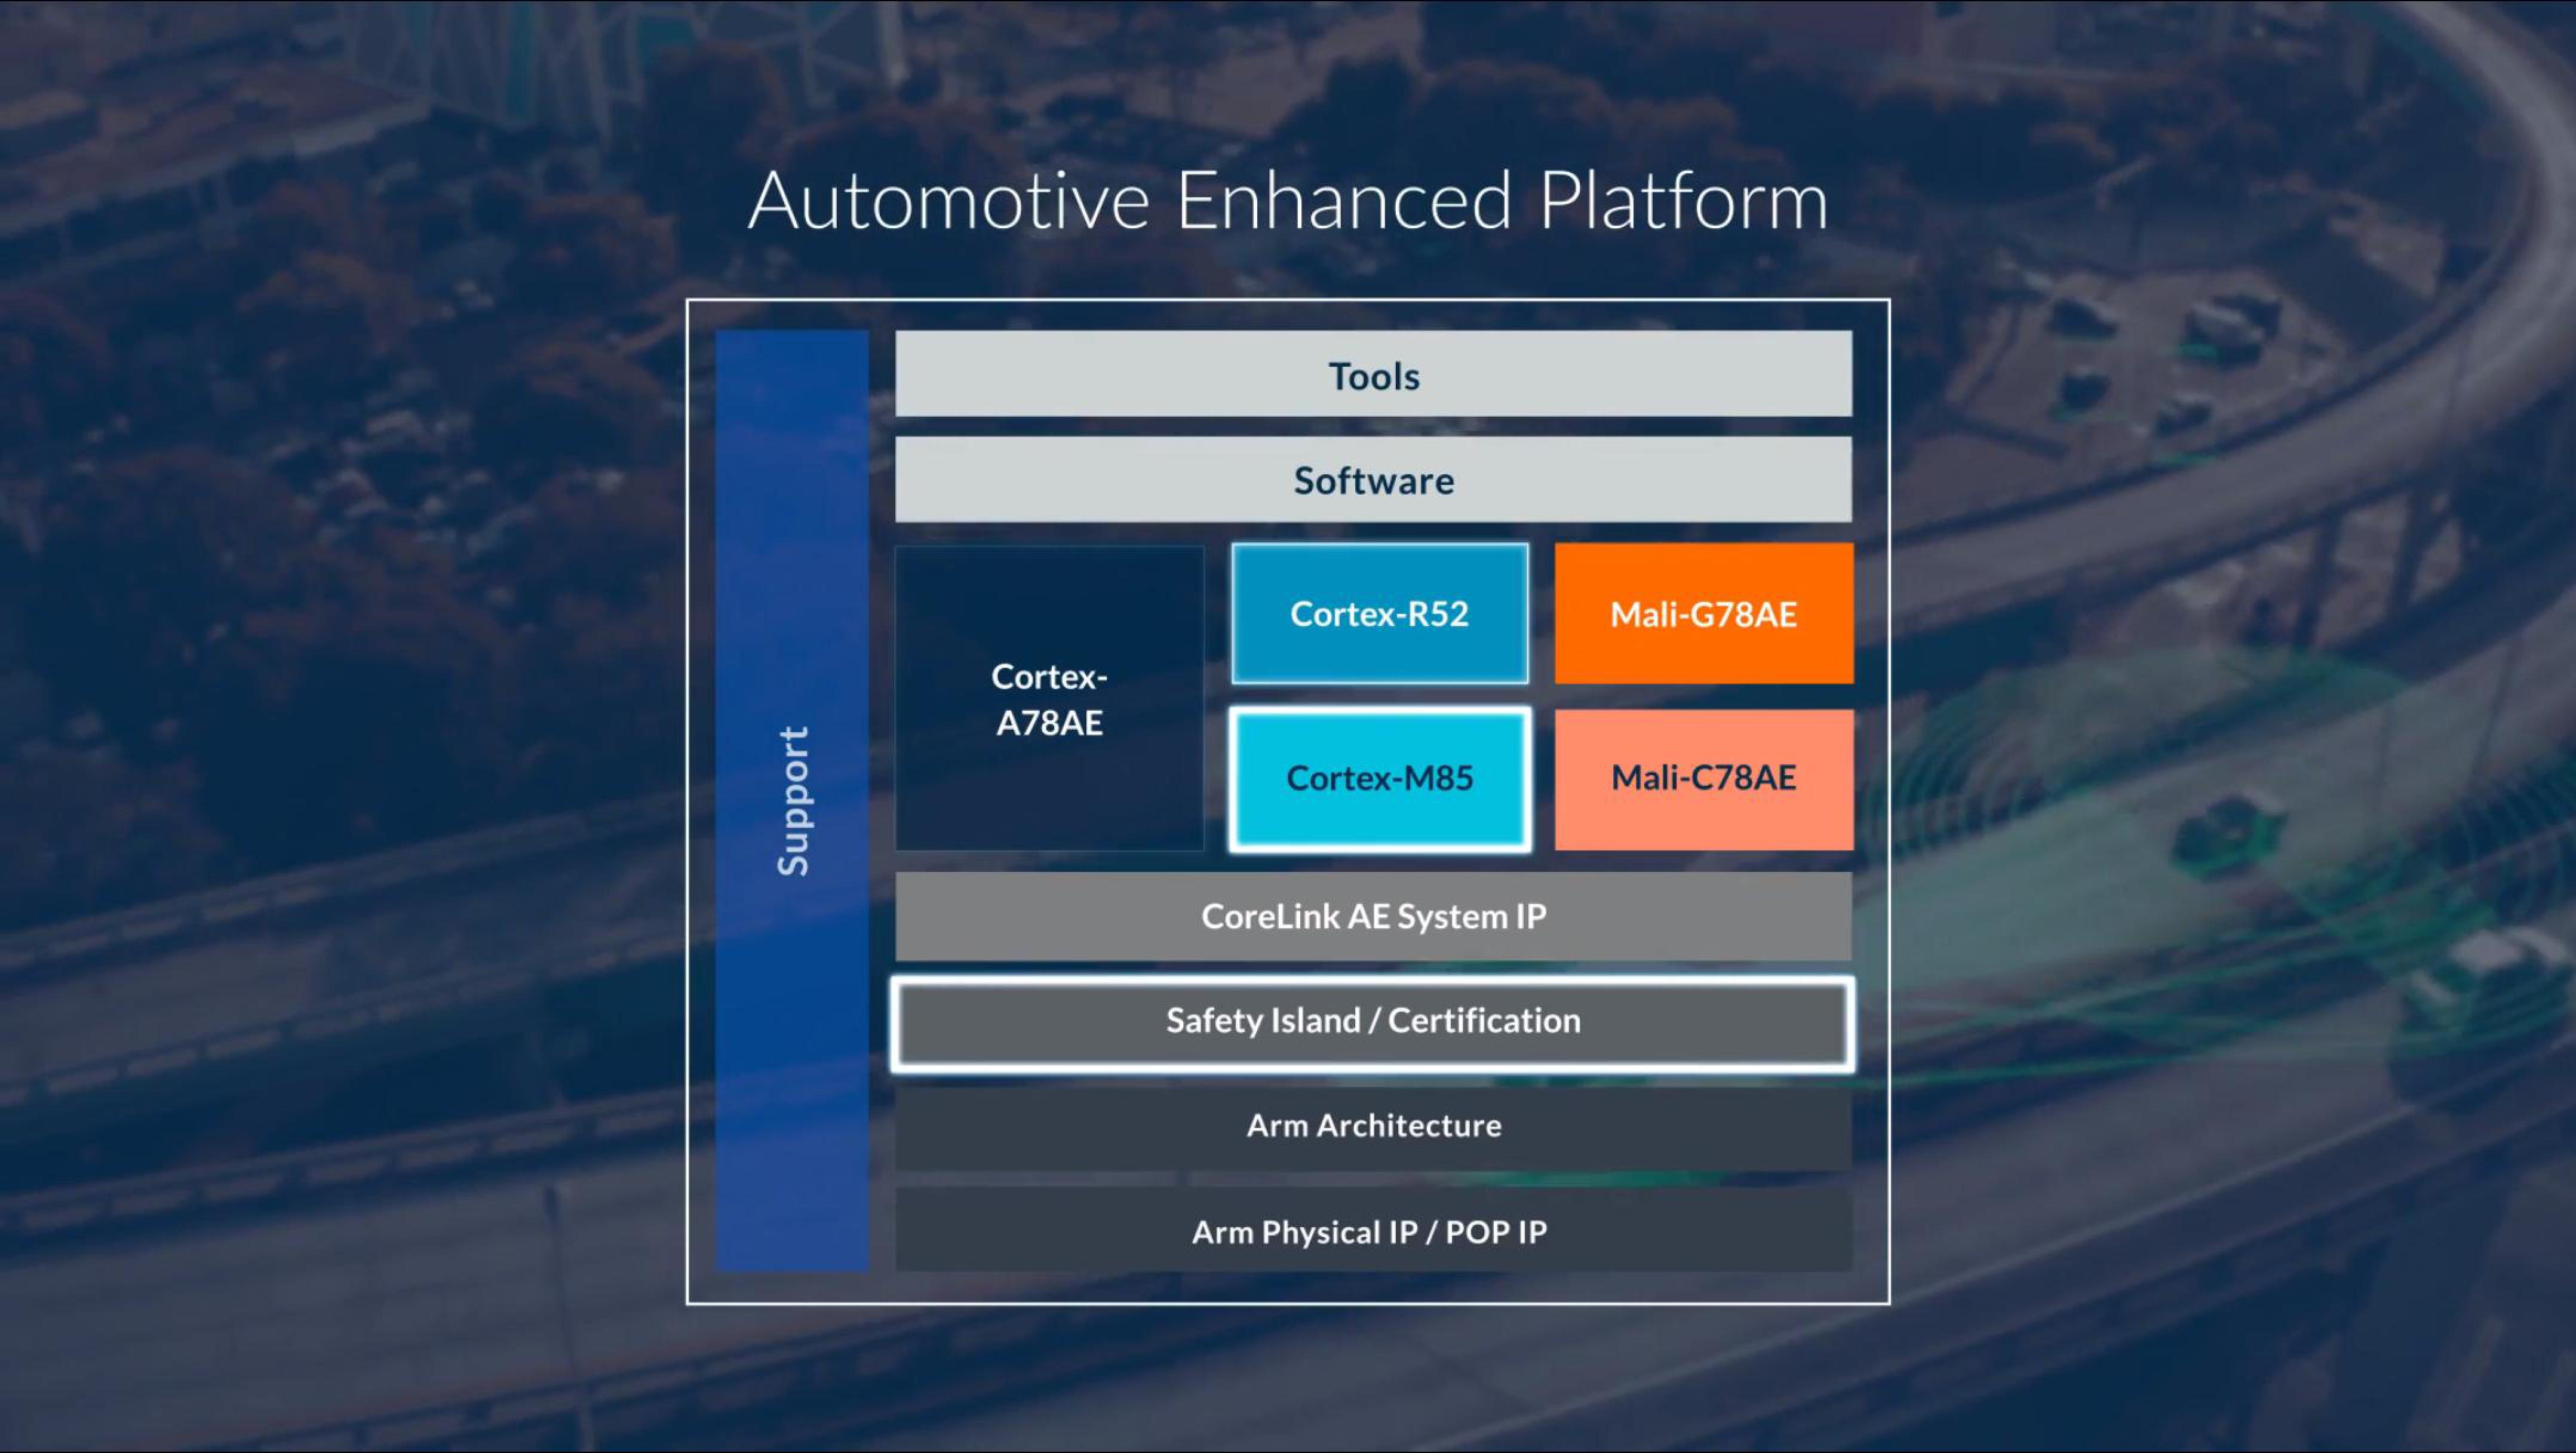Select the vertical Support bar
This screenshot has width=2576, height=1453.
[x=792, y=801]
